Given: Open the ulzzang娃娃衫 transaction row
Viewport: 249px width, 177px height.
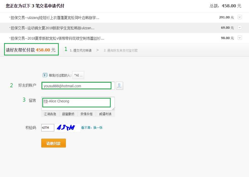Looking at the screenshot, I should click(55, 18).
